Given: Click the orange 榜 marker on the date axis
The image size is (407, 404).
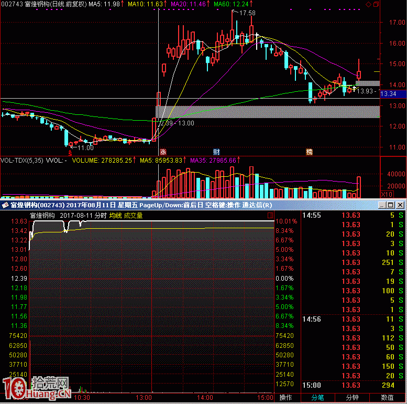Looking at the screenshot, I should [x=309, y=152].
